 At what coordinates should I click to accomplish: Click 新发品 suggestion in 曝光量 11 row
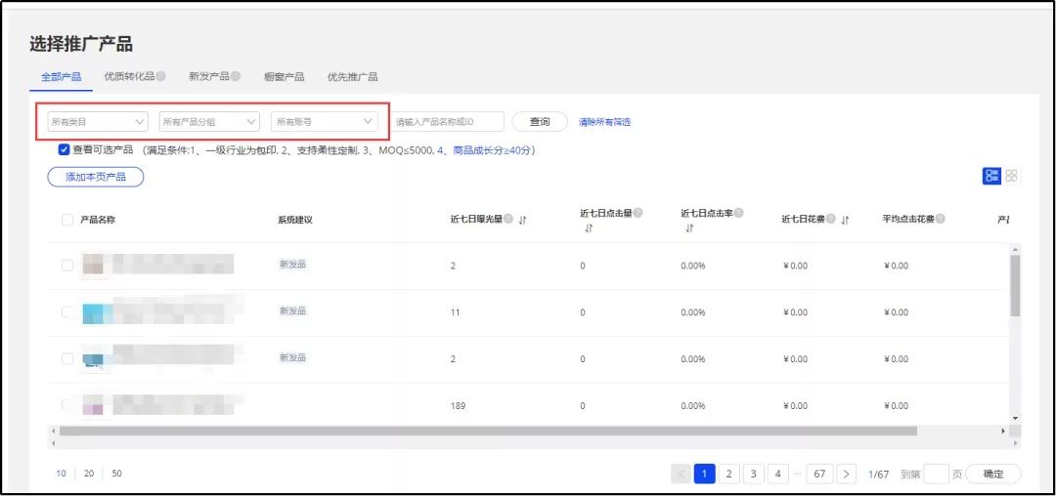pyautogui.click(x=292, y=310)
